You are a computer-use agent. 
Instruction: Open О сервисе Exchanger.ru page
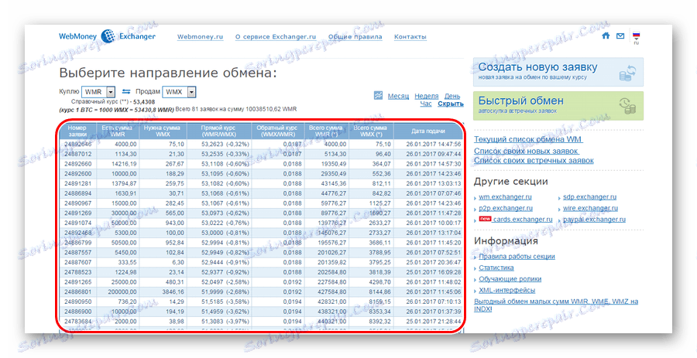point(276,37)
